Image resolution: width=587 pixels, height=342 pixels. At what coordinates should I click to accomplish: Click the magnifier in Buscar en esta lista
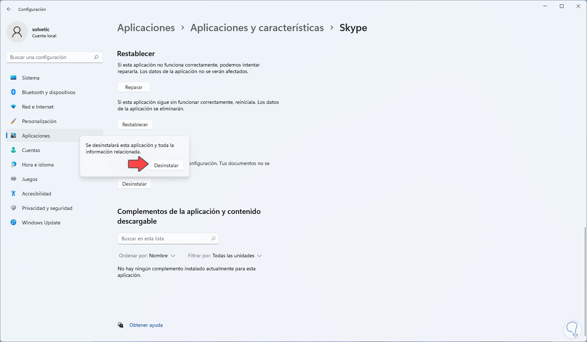pyautogui.click(x=214, y=238)
